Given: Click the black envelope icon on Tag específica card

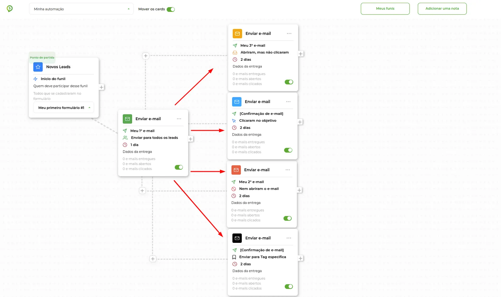Looking at the screenshot, I should pyautogui.click(x=237, y=238).
